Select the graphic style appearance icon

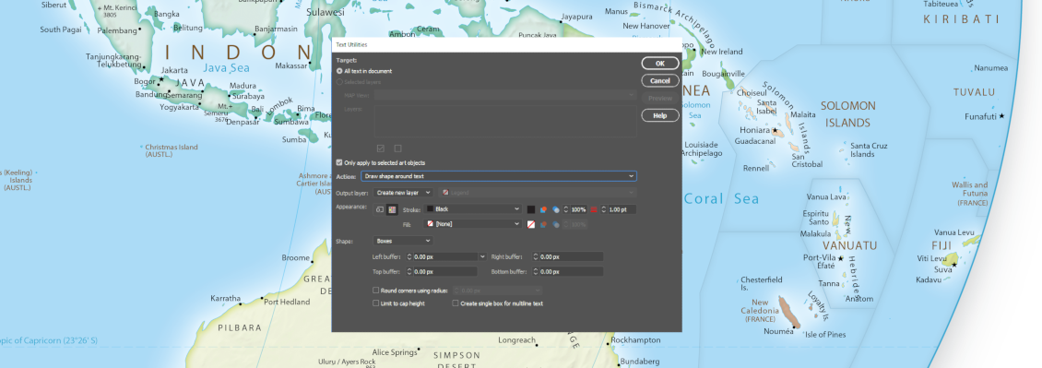click(x=380, y=209)
